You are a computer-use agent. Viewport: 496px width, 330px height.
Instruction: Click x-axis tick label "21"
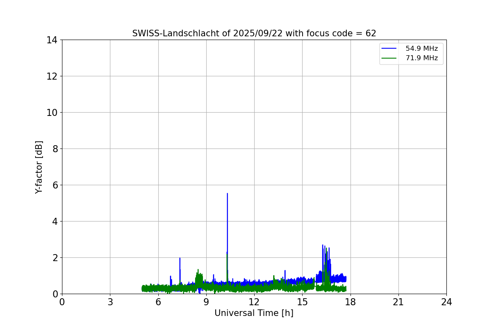pos(398,302)
